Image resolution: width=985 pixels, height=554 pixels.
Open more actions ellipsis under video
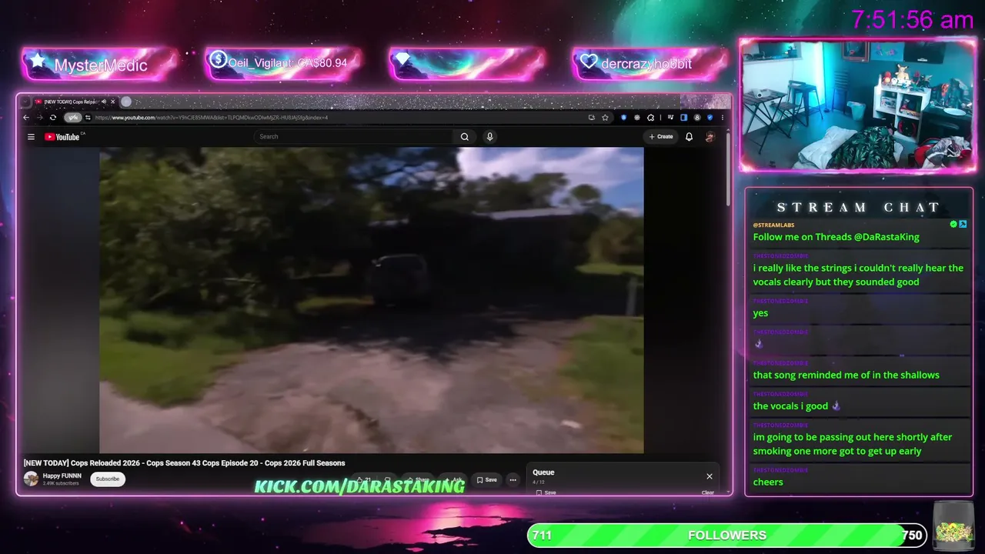[513, 480]
